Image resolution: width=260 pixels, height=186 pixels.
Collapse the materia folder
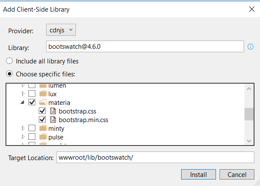click(x=22, y=102)
